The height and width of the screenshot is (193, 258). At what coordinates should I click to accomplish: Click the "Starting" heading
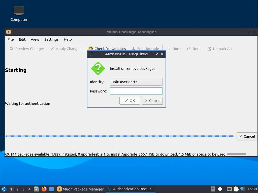point(16,70)
